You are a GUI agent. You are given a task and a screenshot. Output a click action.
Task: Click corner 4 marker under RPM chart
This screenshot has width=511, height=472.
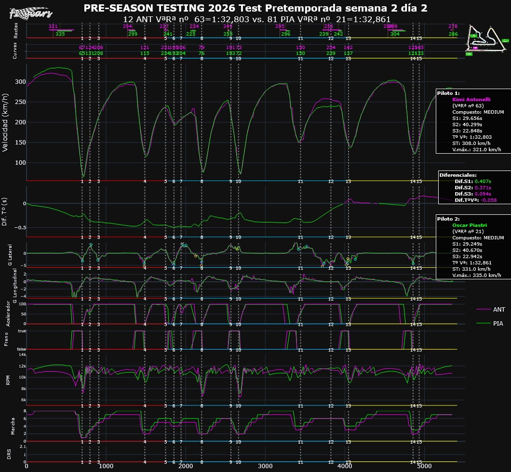[145, 406]
